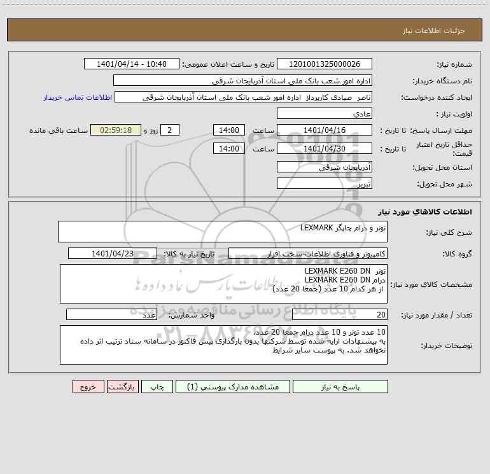490x474 pixels.
Task: Click the 'بازگشت' back button
Action: click(x=122, y=387)
